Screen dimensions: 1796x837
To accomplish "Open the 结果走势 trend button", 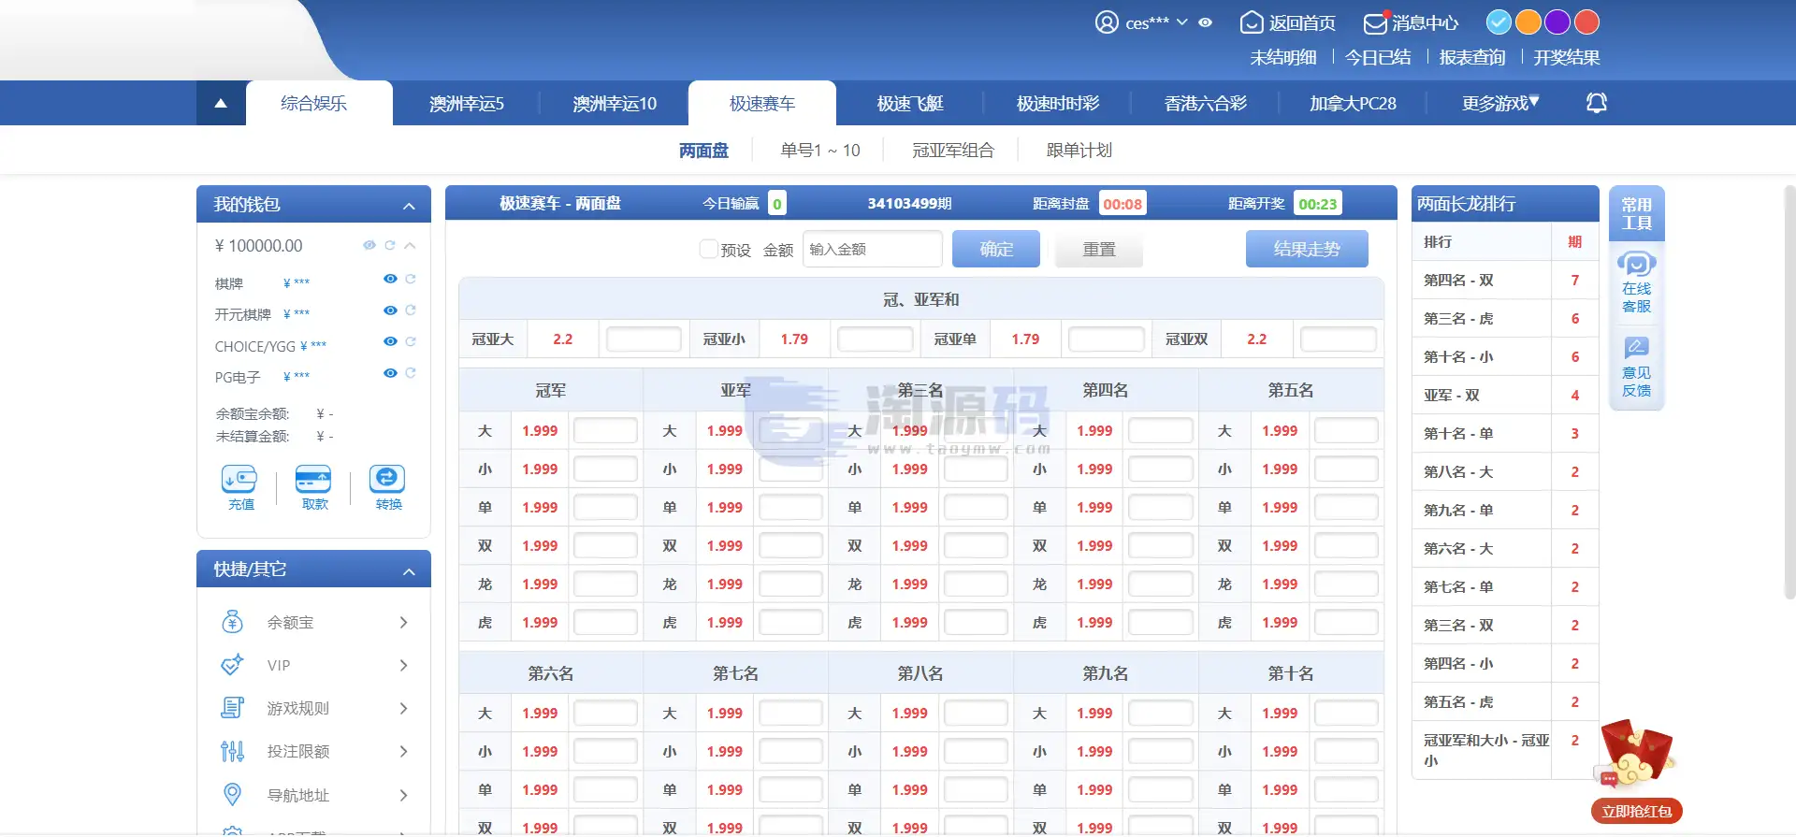I will point(1307,249).
